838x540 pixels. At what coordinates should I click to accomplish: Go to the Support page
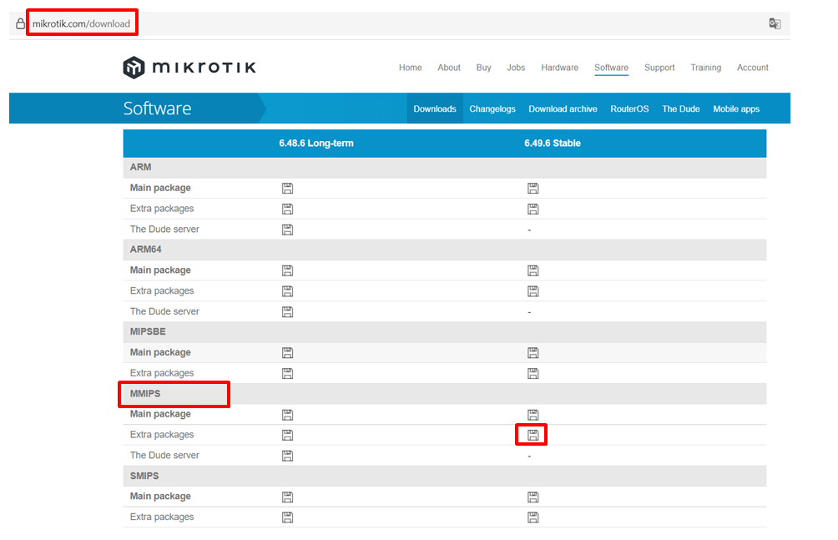[659, 68]
